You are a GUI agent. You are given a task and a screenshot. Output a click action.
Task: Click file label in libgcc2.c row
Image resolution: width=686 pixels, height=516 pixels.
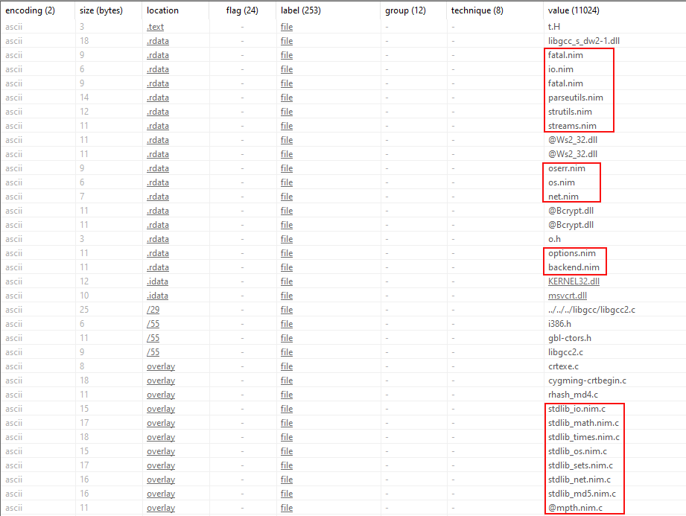287,352
